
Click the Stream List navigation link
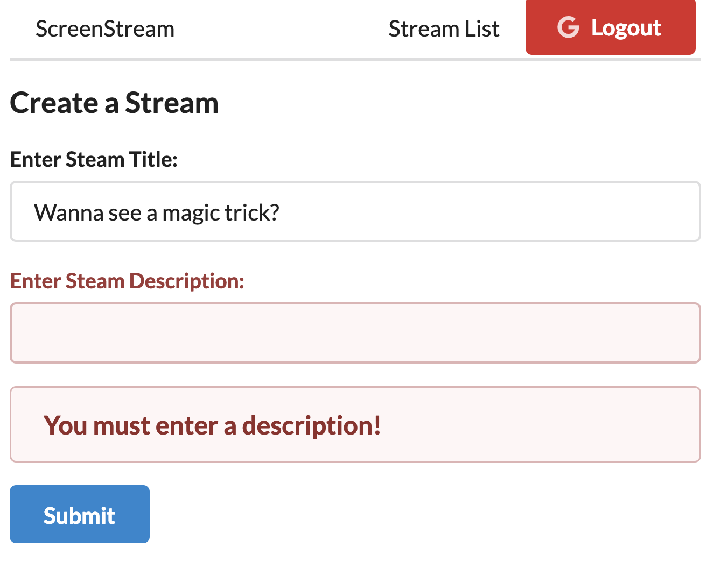click(444, 29)
